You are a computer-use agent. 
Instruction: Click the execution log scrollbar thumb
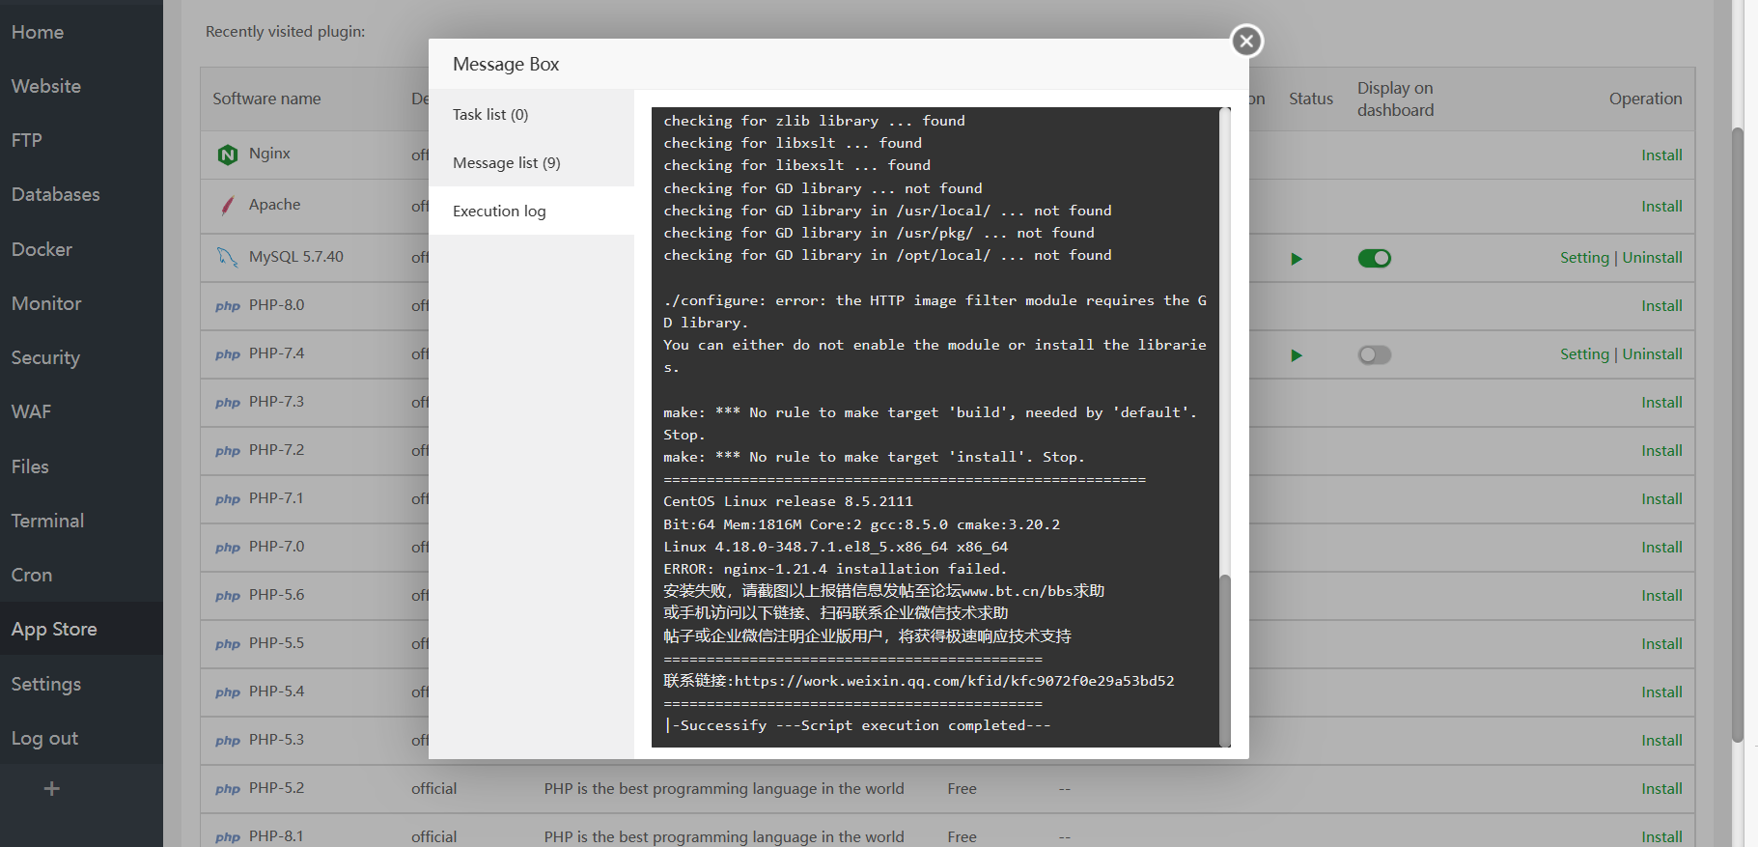point(1225,661)
